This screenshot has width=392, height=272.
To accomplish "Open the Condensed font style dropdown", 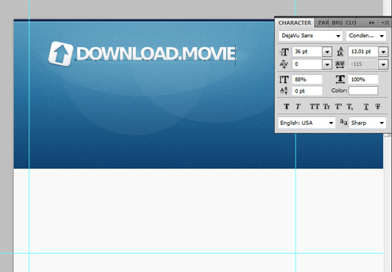I will click(366, 36).
